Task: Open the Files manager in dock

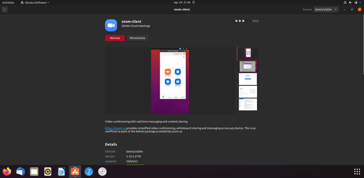Action: tap(34, 171)
